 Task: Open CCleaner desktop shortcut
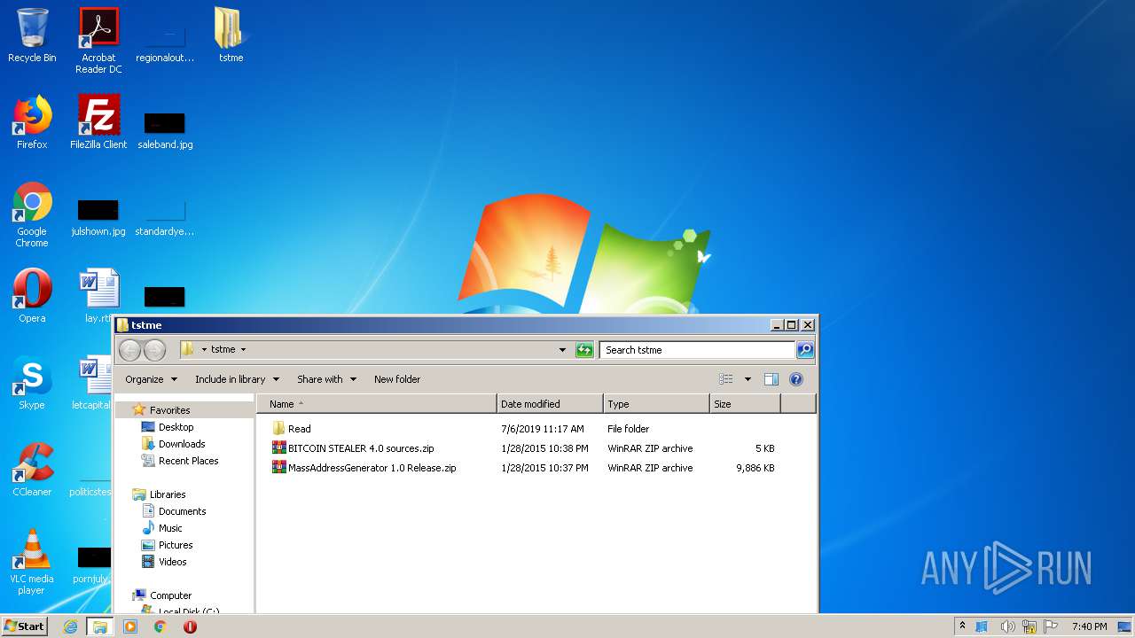[32, 470]
